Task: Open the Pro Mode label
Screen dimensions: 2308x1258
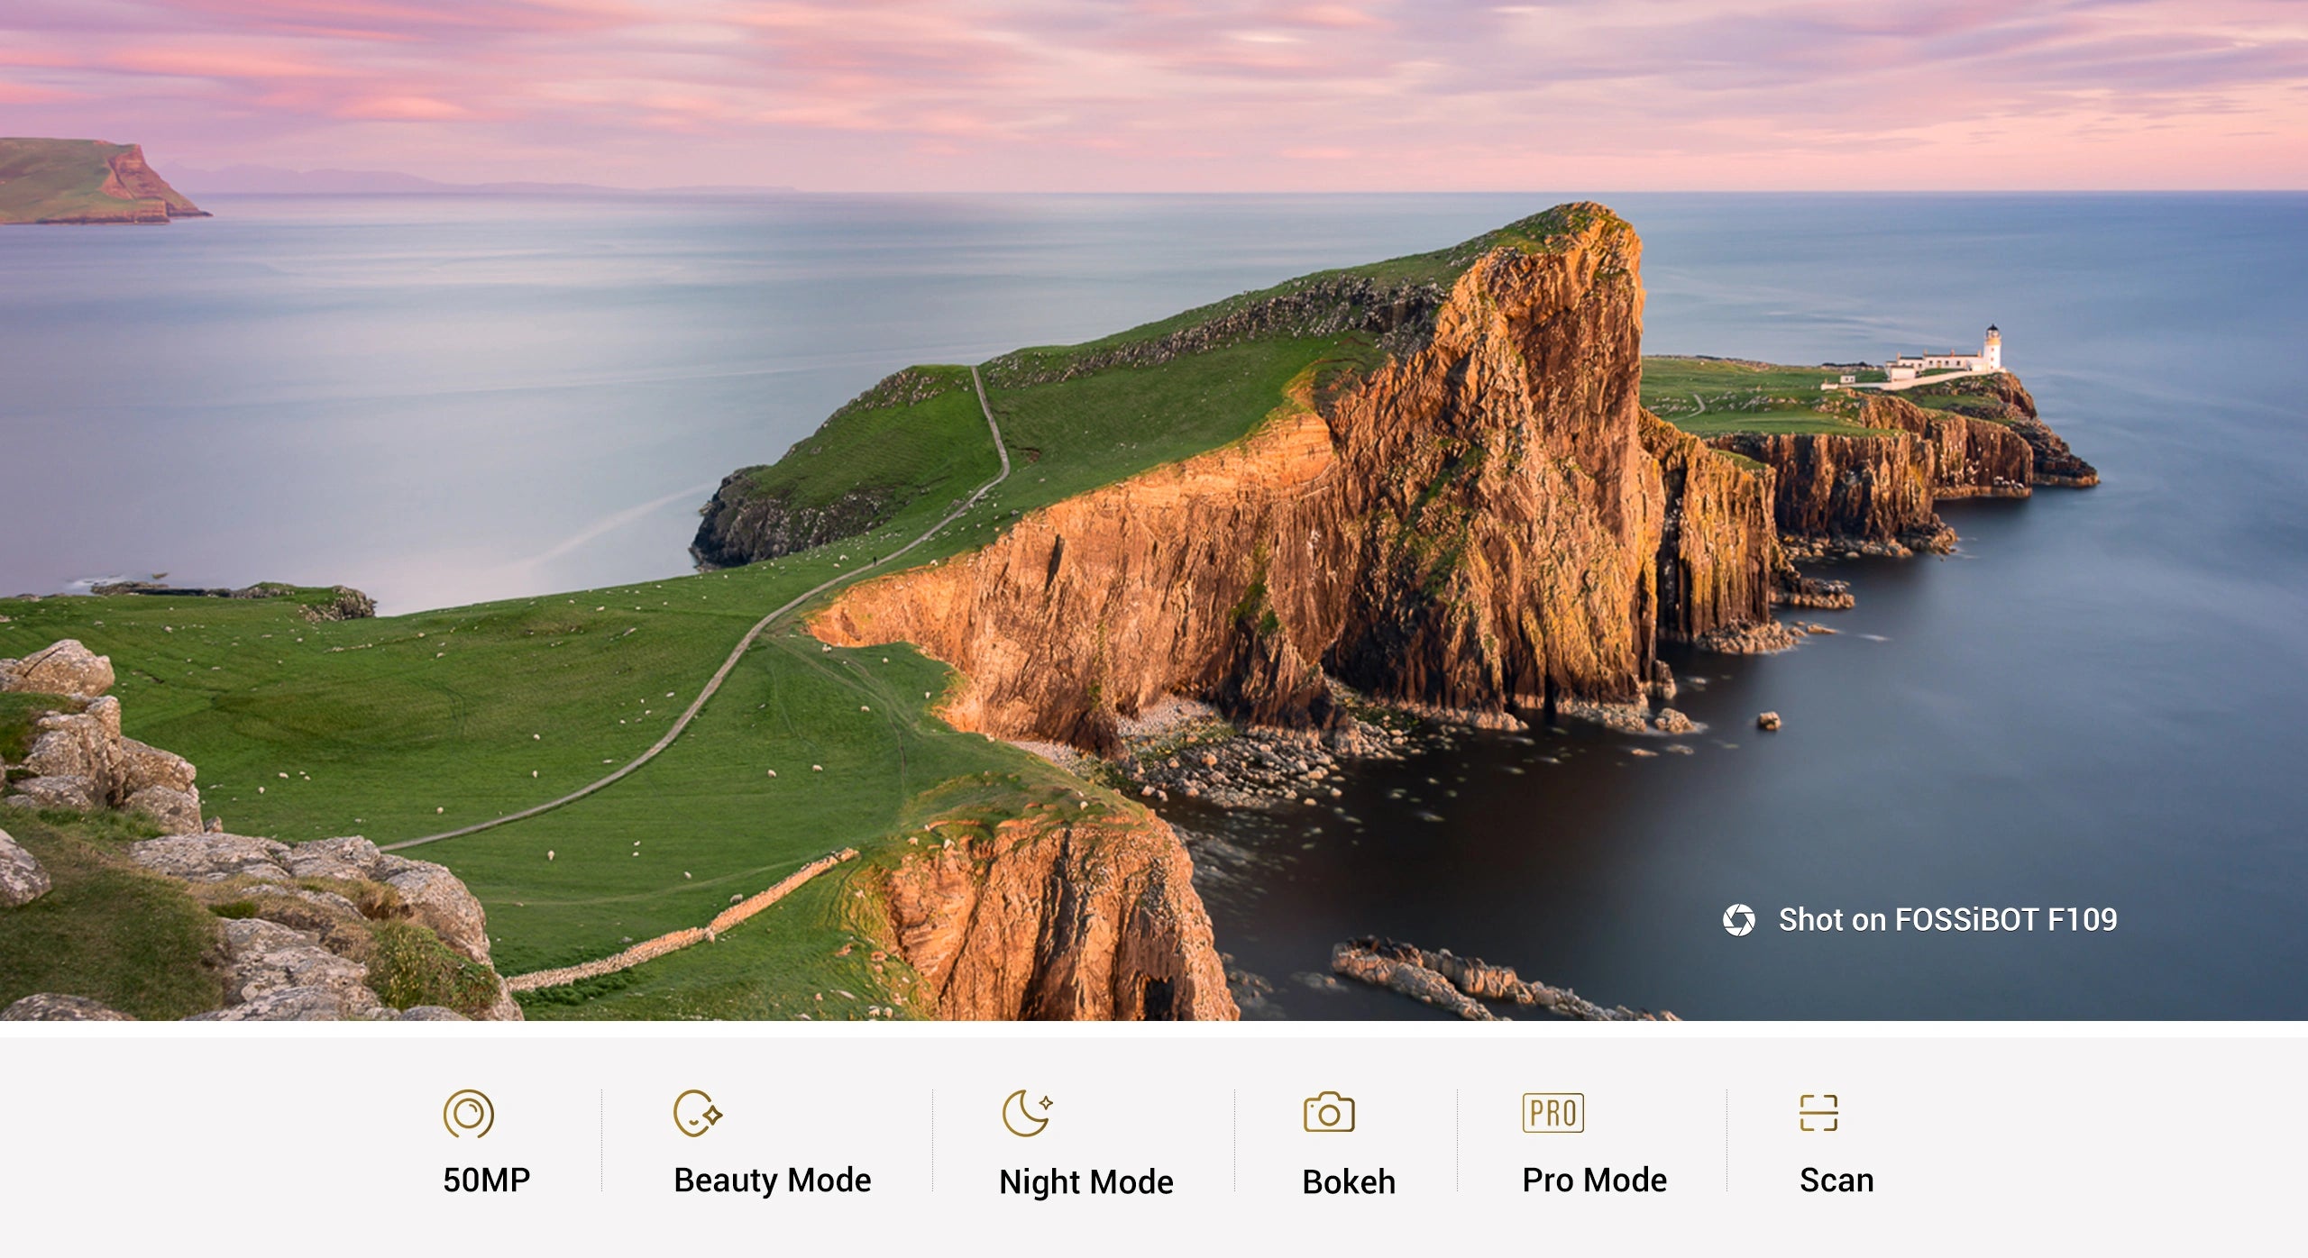Action: (1594, 1180)
